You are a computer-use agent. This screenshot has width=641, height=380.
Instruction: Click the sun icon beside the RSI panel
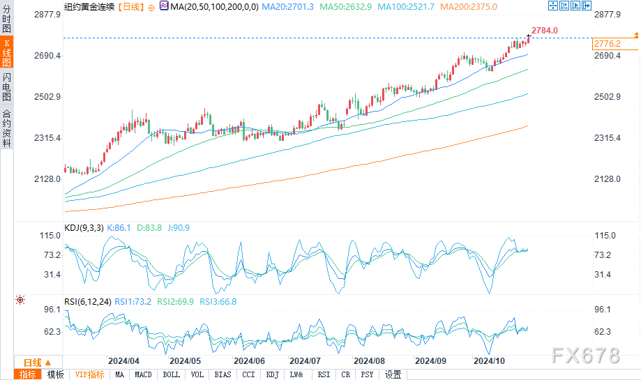tap(20, 300)
